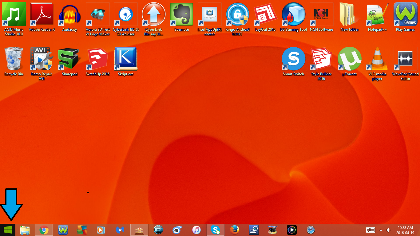Open CyberLink BD & 3D Advisor
This screenshot has height=236, width=420.
(x=126, y=18)
